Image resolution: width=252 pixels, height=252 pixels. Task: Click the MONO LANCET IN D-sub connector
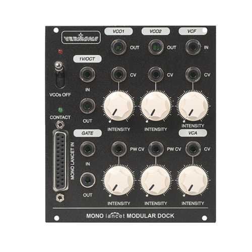[60, 161]
